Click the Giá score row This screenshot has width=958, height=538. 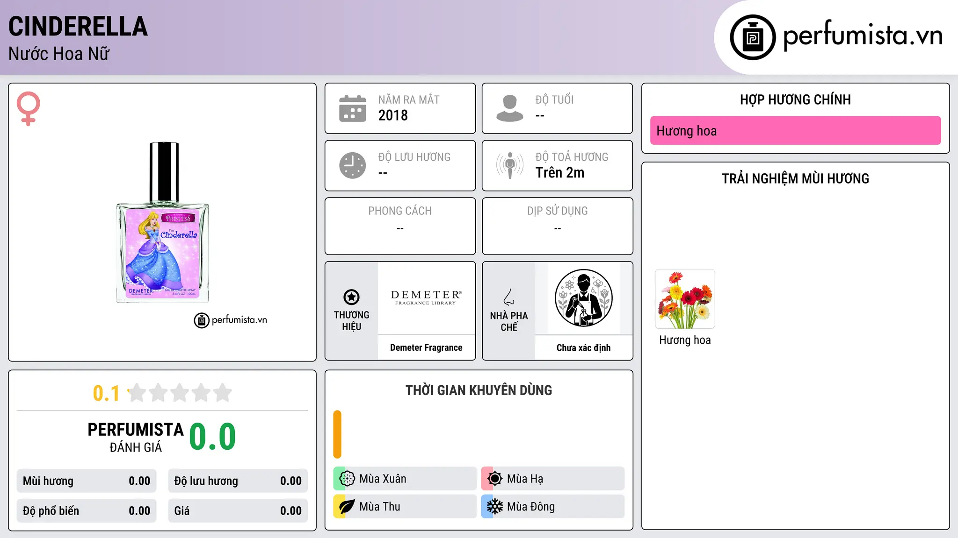pos(238,510)
